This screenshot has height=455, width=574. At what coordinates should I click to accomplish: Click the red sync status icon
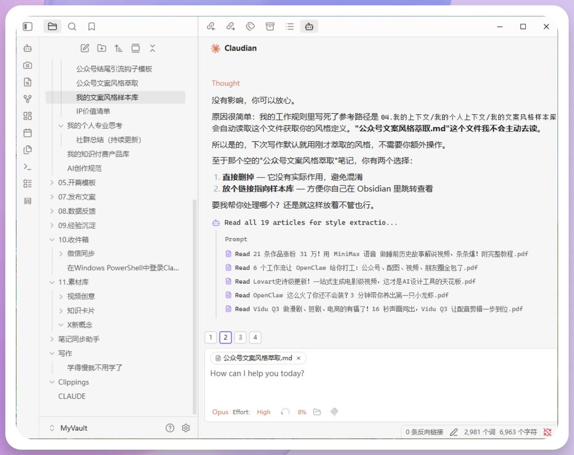(548, 432)
